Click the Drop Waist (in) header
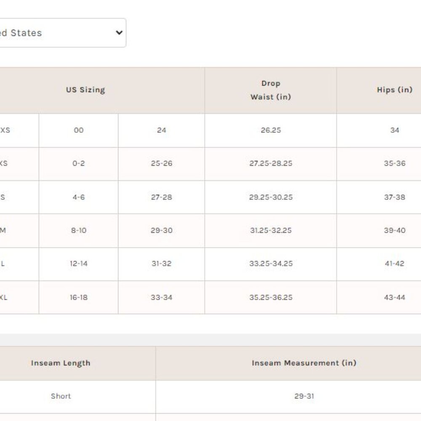 (271, 90)
